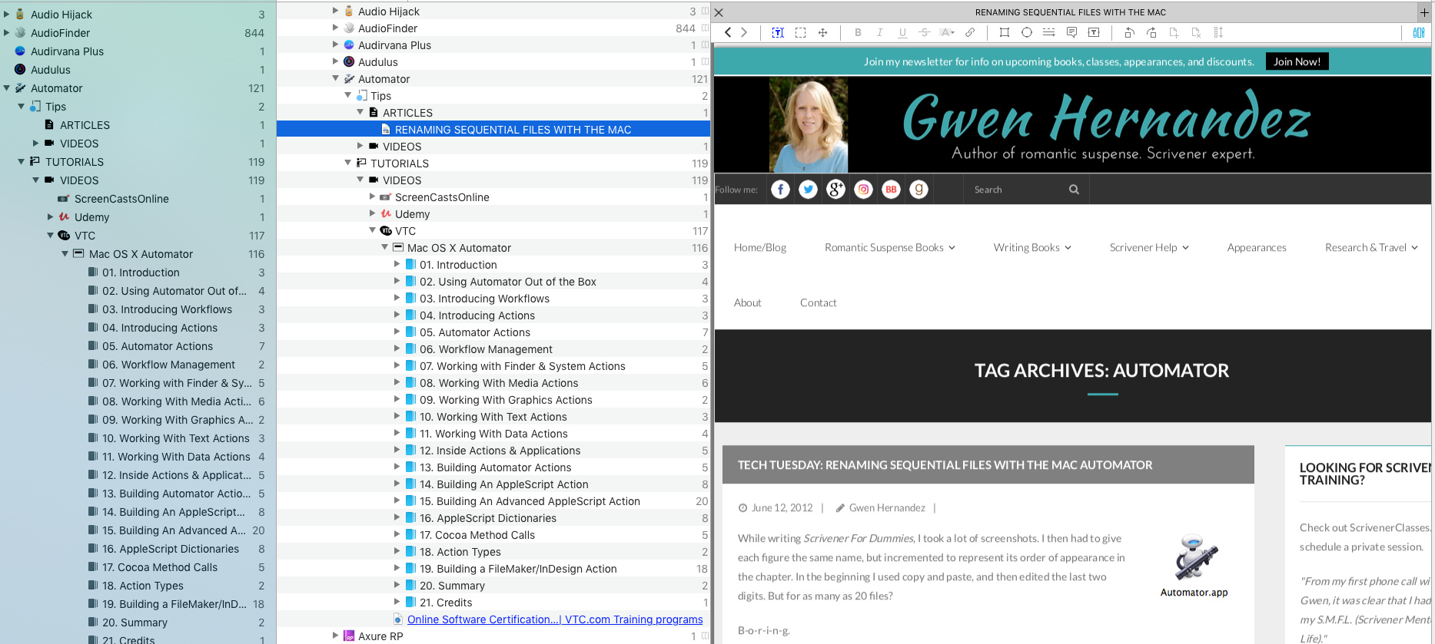The height and width of the screenshot is (644, 1435).
Task: Go back with the left arrow
Action: [x=728, y=32]
